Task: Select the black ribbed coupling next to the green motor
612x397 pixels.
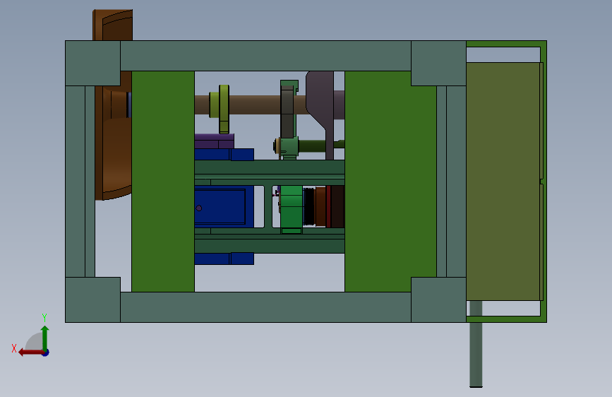Action: (x=308, y=207)
